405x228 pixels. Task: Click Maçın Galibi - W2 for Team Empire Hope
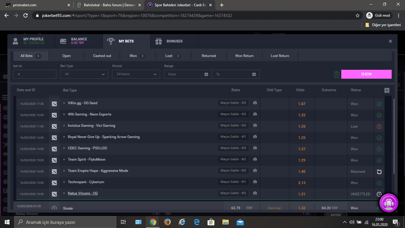(x=233, y=171)
